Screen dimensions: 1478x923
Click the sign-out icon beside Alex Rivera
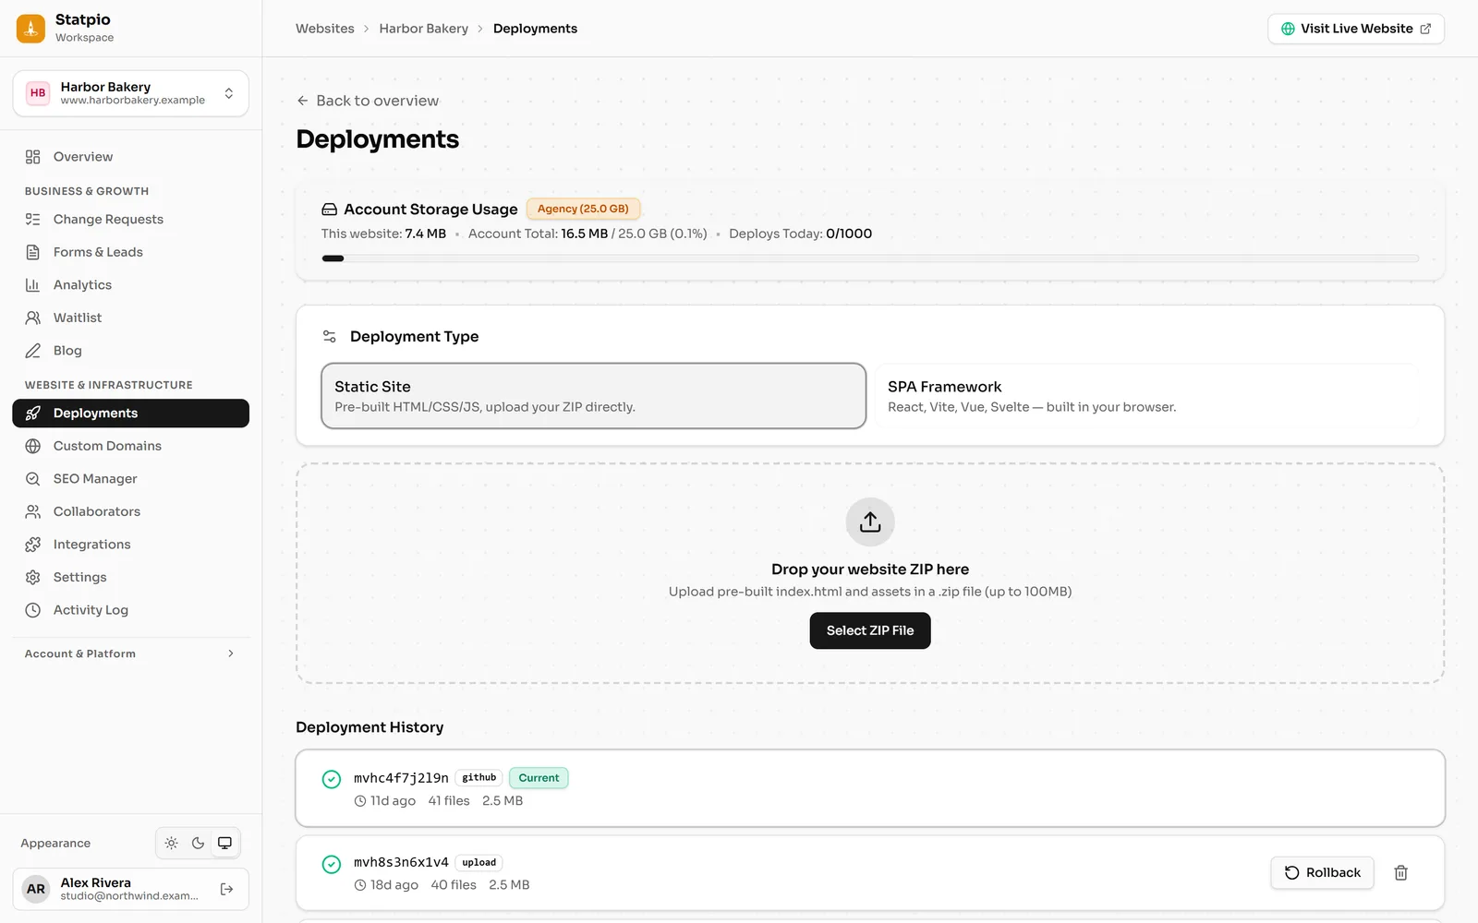click(227, 889)
